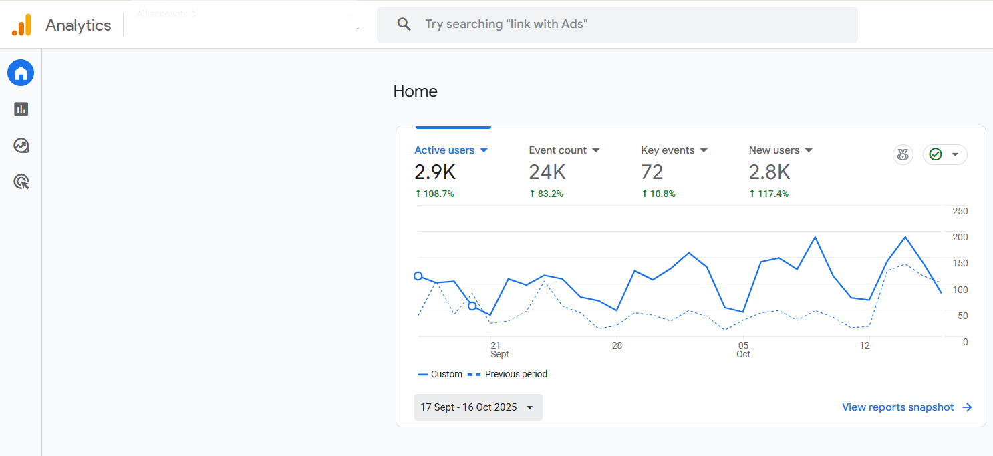Screen dimensions: 993x456
Task: Click the Google Analytics logo
Action: 21,25
